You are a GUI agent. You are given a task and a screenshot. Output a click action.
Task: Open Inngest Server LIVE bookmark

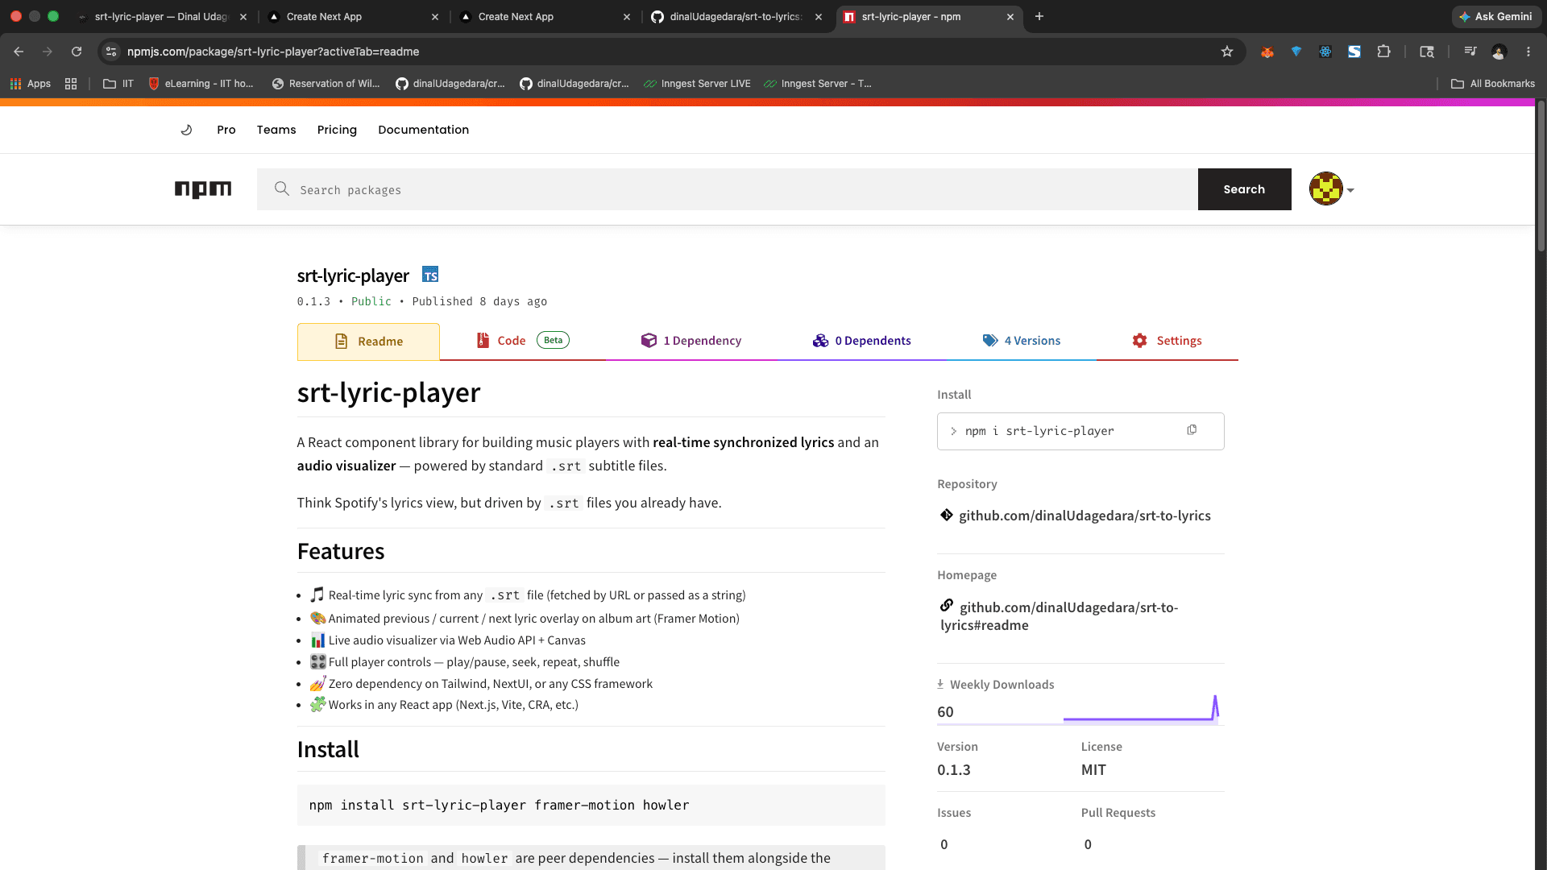[x=697, y=84]
